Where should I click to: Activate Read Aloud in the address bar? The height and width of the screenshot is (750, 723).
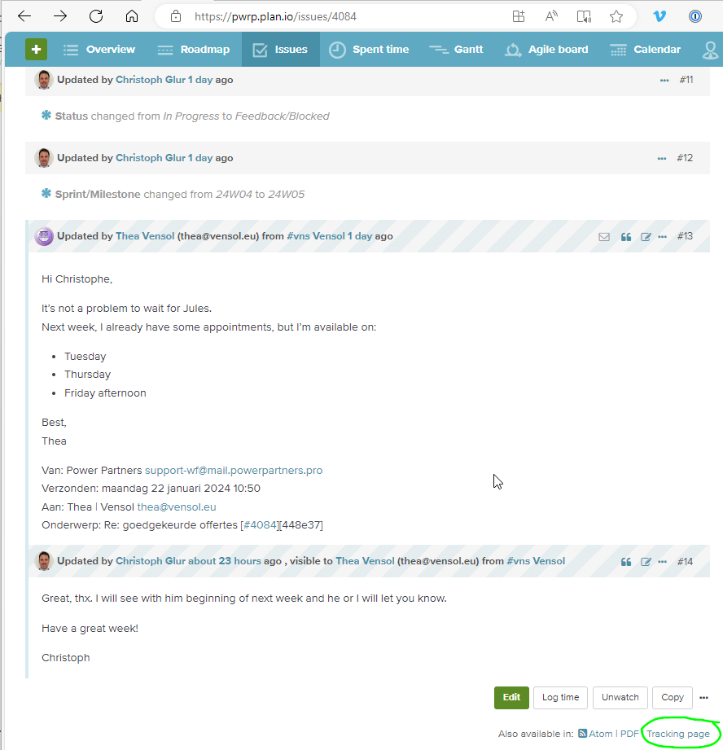[x=551, y=16]
